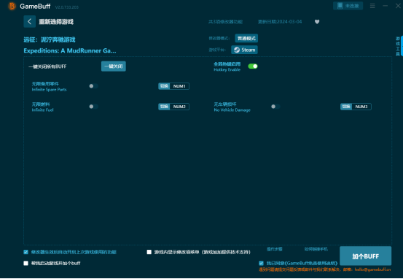Click the Steam platform icon button
This screenshot has height=279, width=403.
[x=244, y=50]
